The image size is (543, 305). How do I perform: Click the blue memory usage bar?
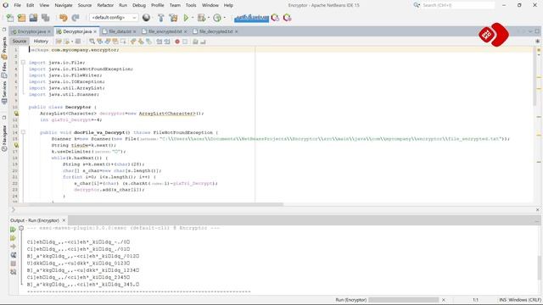point(251,18)
